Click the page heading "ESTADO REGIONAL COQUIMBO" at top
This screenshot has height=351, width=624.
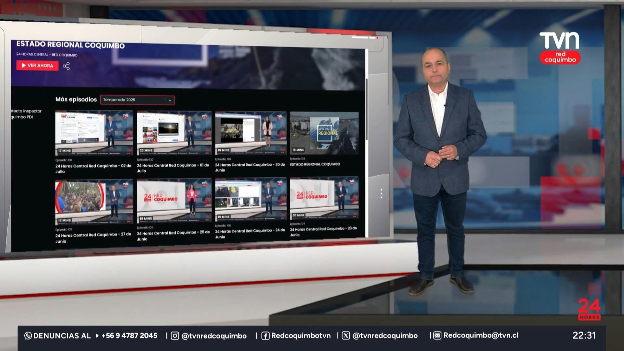coord(71,45)
